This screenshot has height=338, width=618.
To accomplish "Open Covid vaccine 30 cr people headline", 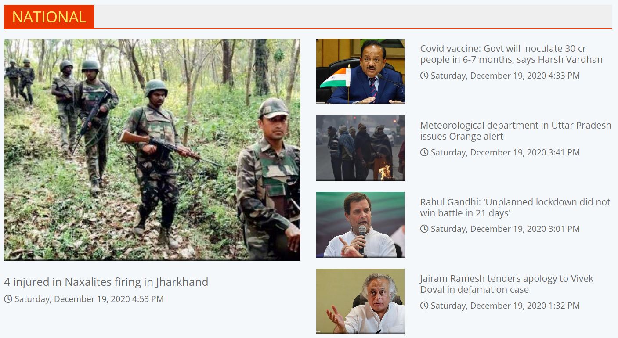I will pyautogui.click(x=511, y=54).
